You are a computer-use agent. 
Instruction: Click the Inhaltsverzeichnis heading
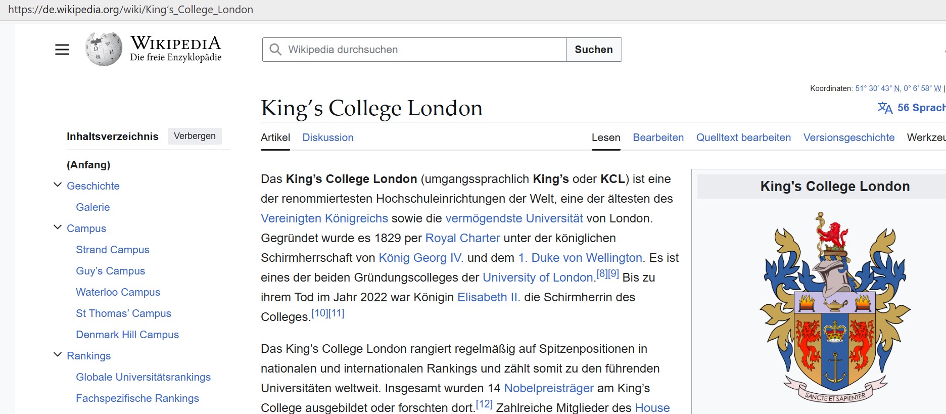click(x=113, y=136)
